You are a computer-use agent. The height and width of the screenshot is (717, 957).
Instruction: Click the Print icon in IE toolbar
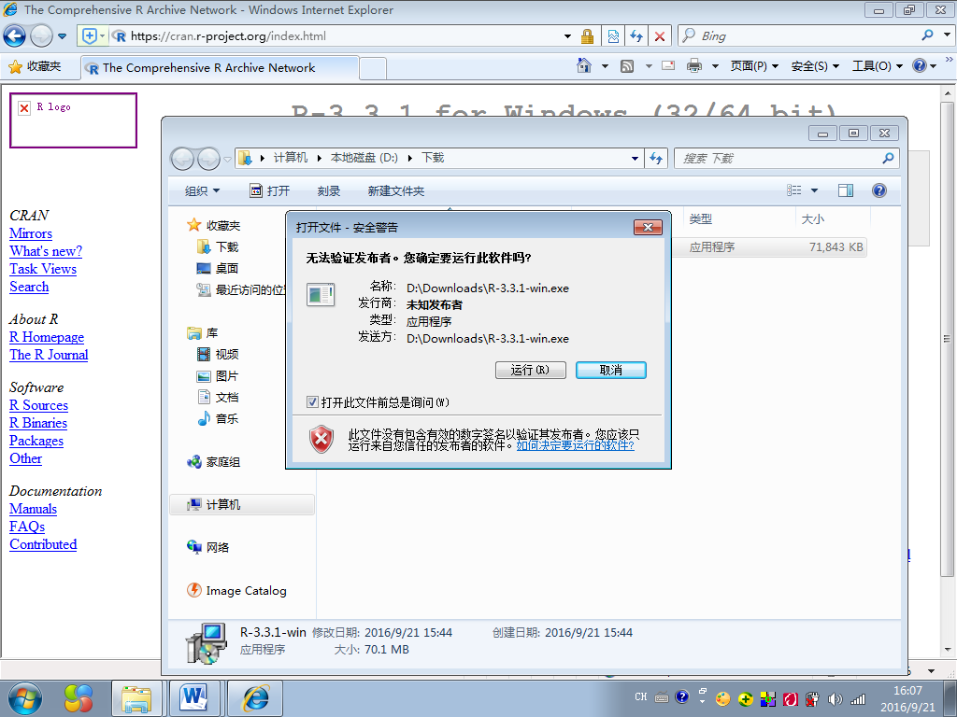tap(694, 65)
